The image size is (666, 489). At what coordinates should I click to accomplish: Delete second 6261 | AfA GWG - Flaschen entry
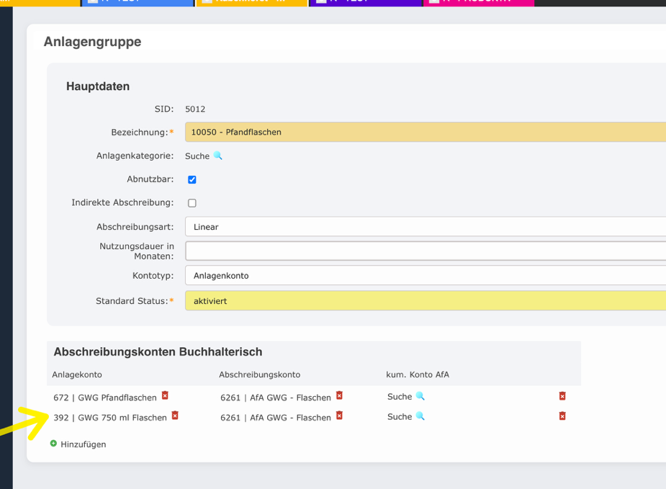(339, 416)
